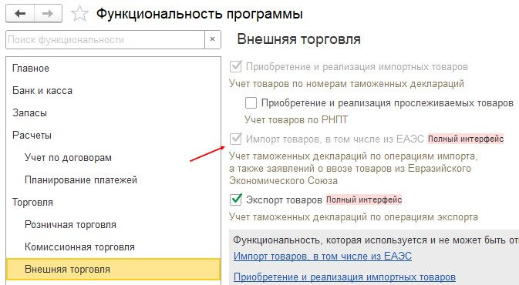Viewport: 519px width, 285px height.
Task: Add page to favorites with star icon
Action: tap(79, 14)
